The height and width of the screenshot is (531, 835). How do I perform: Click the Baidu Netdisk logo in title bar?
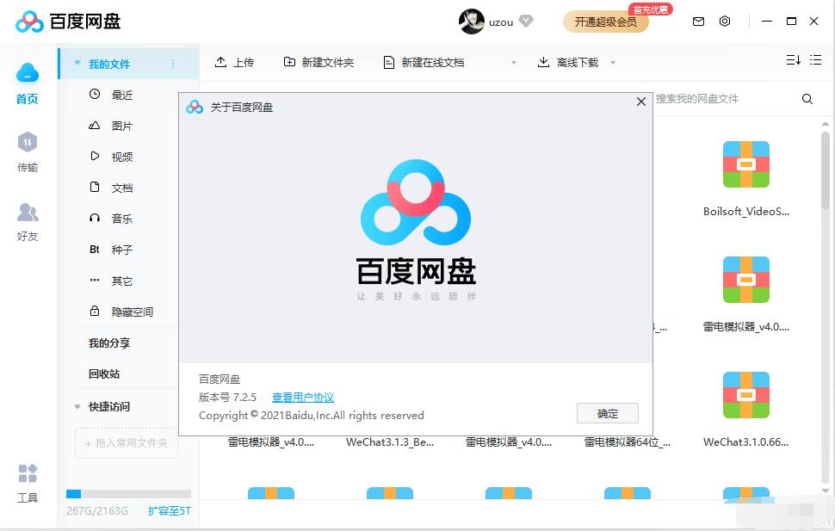pos(68,22)
